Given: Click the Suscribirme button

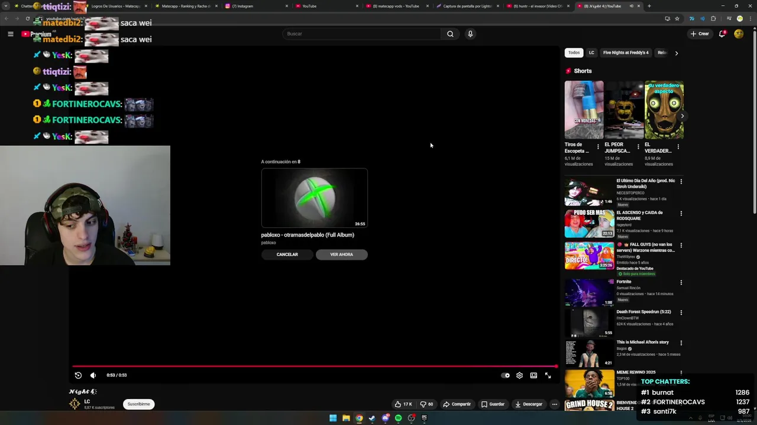Looking at the screenshot, I should point(139,404).
